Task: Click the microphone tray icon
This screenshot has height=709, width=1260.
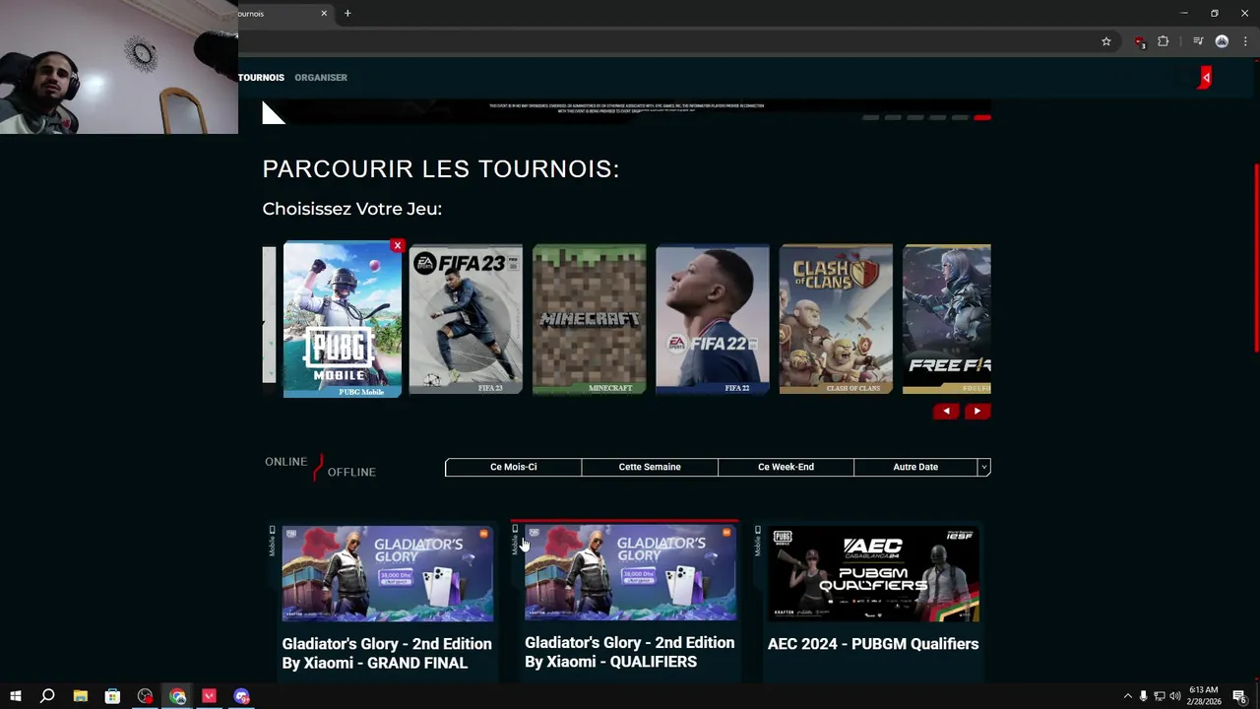Action: click(x=1143, y=696)
